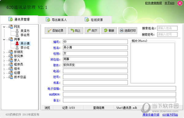Open the 在线资源 tab
The width and height of the screenshot is (184, 118).
click(x=94, y=20)
